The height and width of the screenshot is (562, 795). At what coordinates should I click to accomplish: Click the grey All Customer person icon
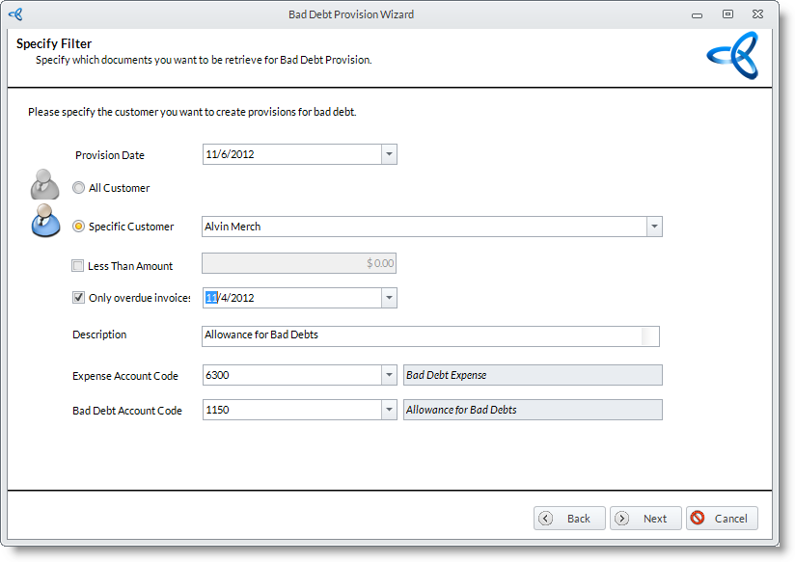coord(45,183)
